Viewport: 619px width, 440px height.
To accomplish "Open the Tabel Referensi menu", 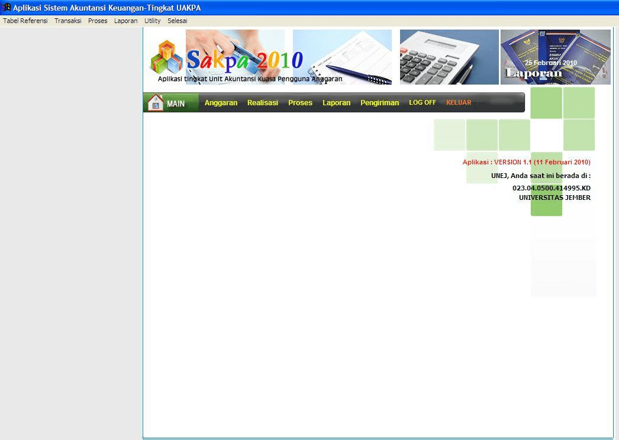I will pyautogui.click(x=26, y=20).
